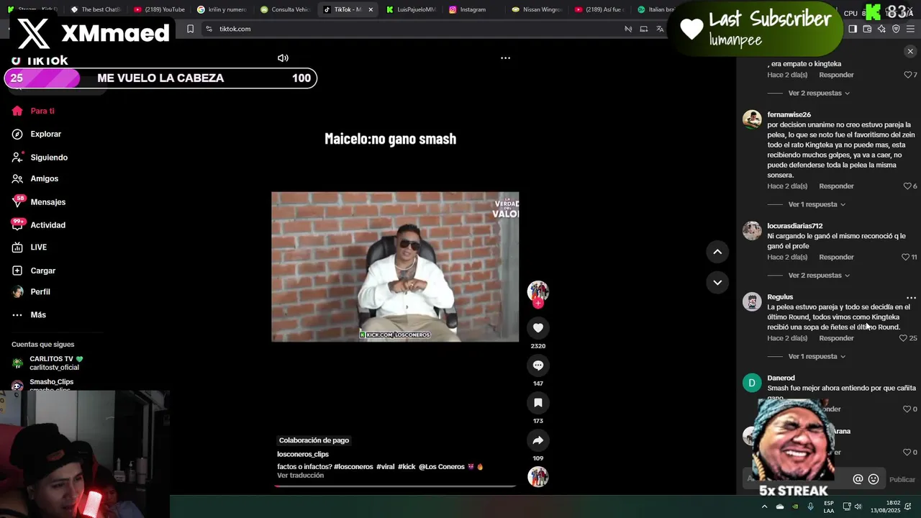This screenshot has width=921, height=518.
Task: Open fernanwise26's avatar
Action: [x=752, y=119]
